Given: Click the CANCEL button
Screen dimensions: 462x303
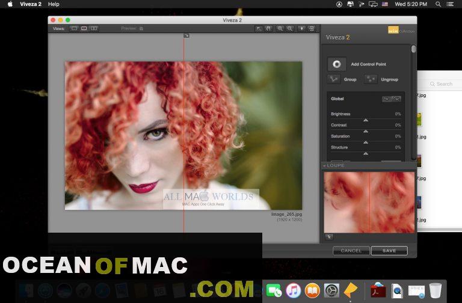Looking at the screenshot, I should point(351,251).
